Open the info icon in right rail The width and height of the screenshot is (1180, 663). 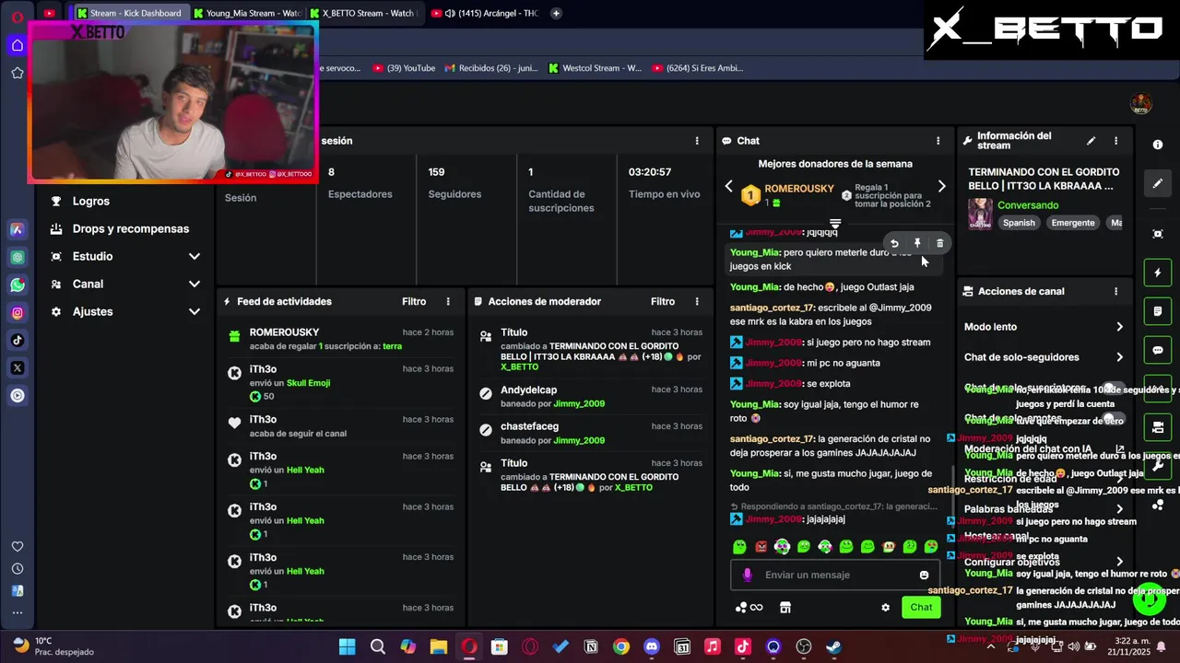tap(1158, 145)
